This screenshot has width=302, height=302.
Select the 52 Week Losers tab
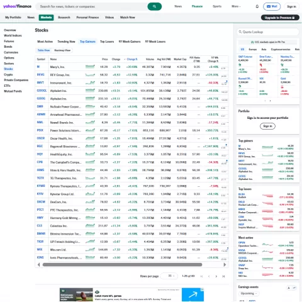coord(155,42)
